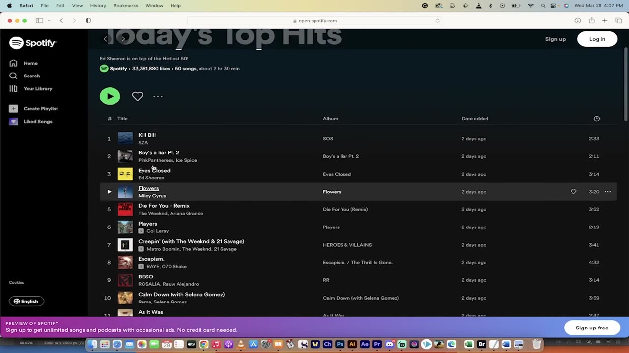Image resolution: width=629 pixels, height=353 pixels.
Task: Click Sign up free button
Action: click(592, 328)
